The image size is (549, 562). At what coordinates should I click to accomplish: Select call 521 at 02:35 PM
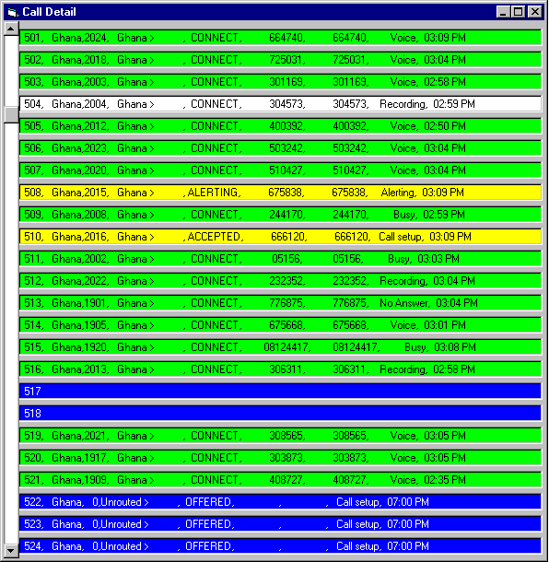click(280, 480)
